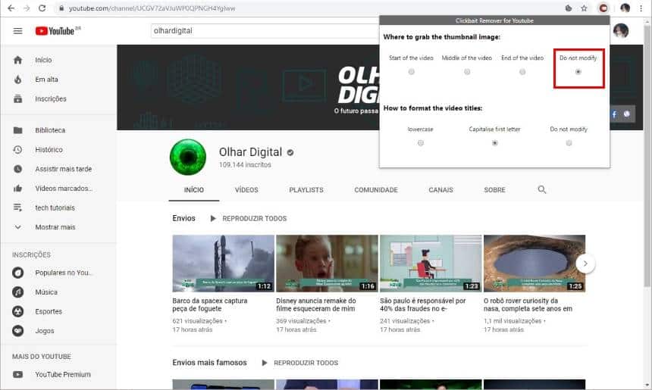Open the tech tutoriais playlist icon
Viewport: 652px width, 390px height.
(x=18, y=207)
